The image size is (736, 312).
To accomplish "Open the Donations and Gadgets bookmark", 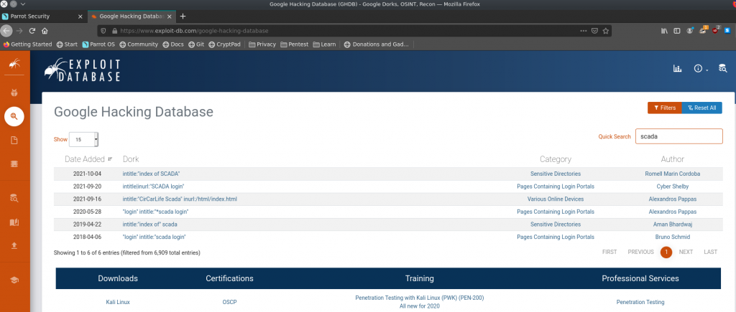I will click(x=377, y=44).
